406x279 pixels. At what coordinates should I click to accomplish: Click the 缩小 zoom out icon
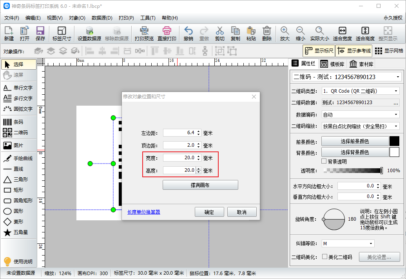click(300, 34)
